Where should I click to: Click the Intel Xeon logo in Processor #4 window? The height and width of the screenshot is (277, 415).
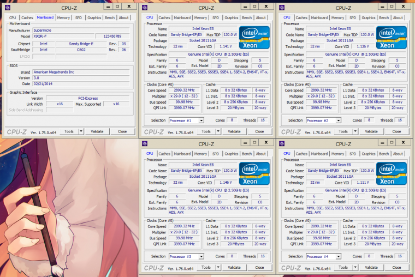coord(392,173)
